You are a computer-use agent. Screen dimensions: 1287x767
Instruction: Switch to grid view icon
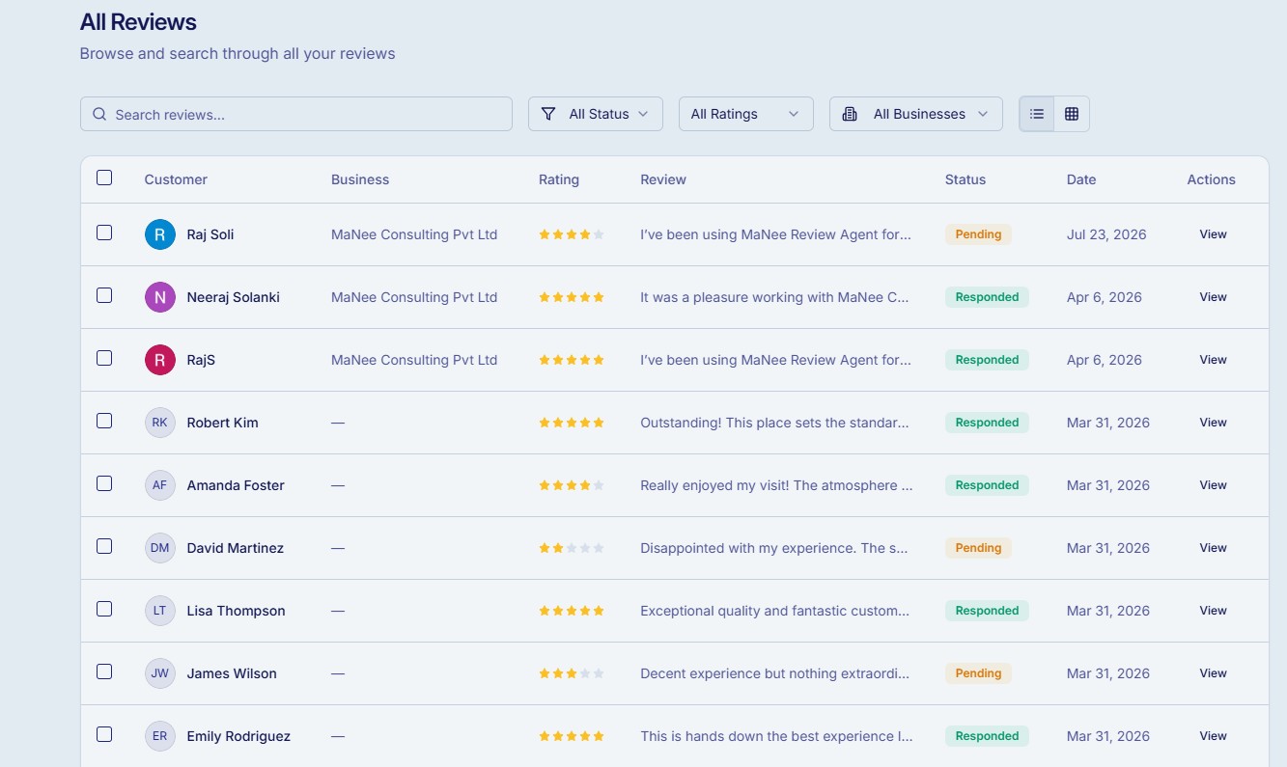coord(1072,114)
